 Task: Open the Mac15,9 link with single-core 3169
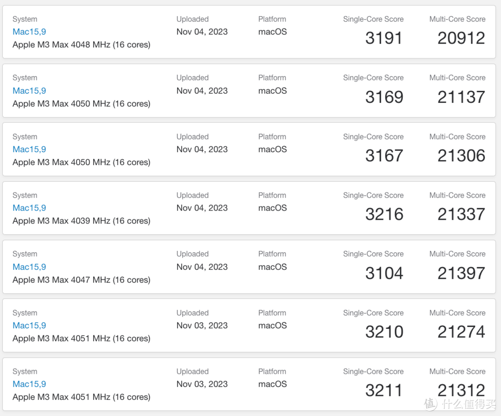click(x=29, y=91)
